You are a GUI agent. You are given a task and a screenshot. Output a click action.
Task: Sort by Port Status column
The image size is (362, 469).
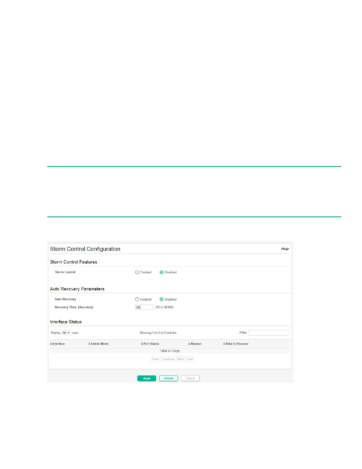pyautogui.click(x=150, y=344)
